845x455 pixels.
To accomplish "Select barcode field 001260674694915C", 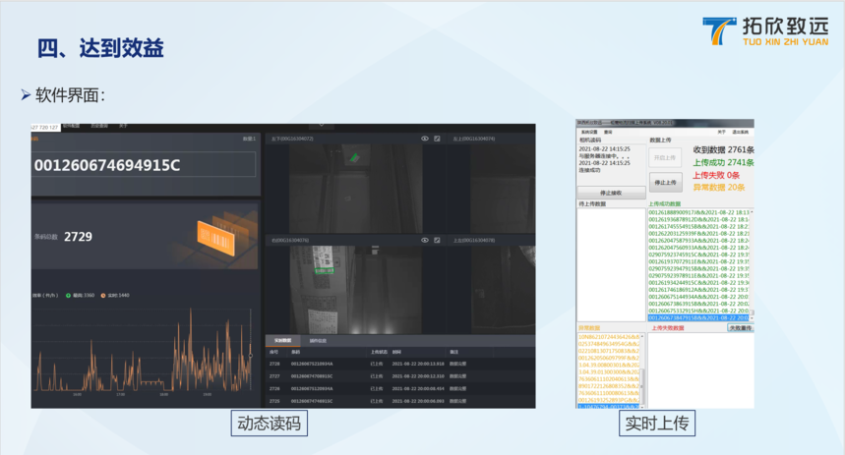I will click(x=144, y=165).
